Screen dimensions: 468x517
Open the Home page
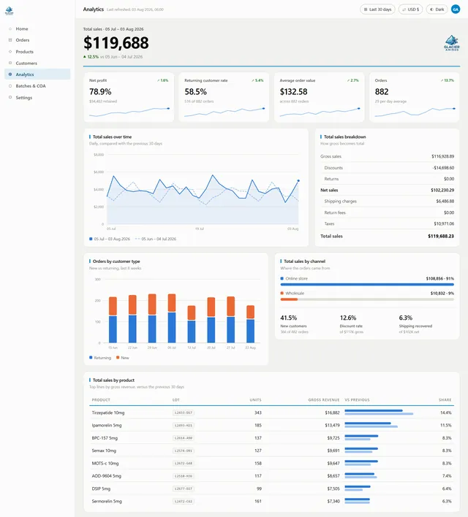click(37, 28)
